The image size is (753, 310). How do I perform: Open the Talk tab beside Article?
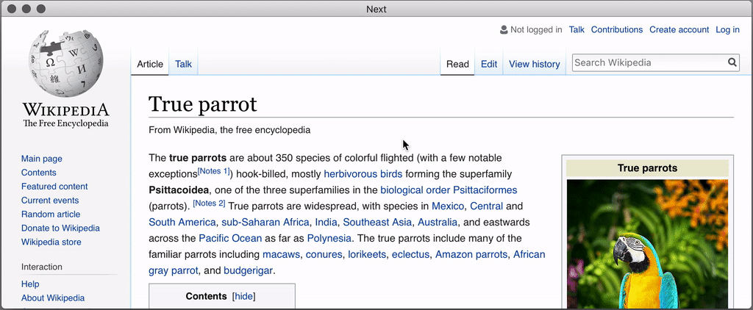tap(183, 64)
